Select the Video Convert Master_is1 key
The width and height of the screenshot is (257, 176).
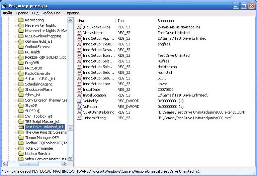coord(46,159)
